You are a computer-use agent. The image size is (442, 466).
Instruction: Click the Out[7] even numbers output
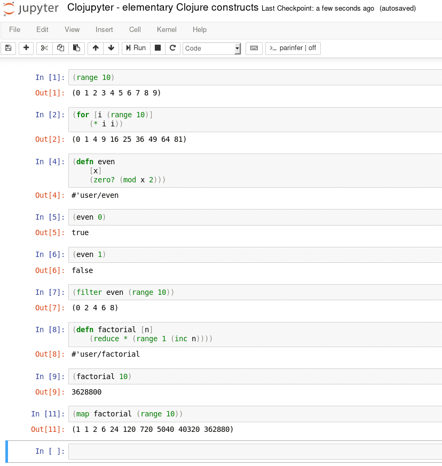[95, 308]
